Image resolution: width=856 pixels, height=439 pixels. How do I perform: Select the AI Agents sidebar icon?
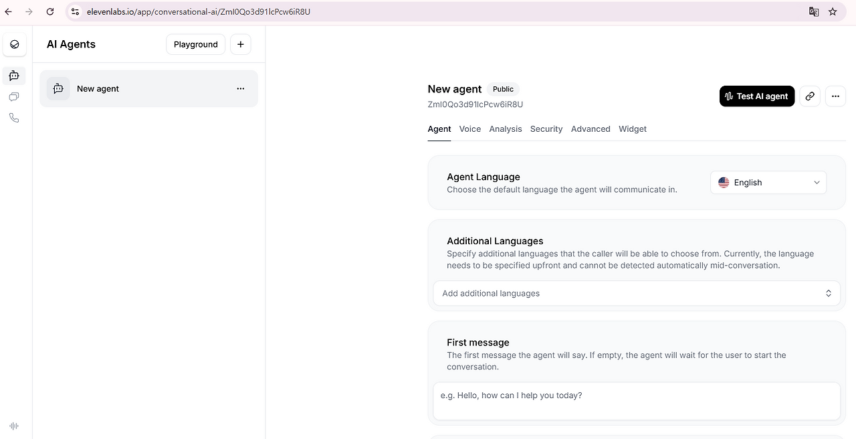click(14, 76)
